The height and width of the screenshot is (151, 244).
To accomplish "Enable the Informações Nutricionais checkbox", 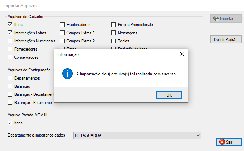I will point(10,41).
